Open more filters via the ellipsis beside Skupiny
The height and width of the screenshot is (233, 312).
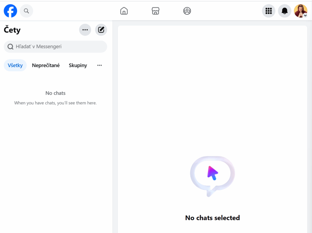(x=99, y=65)
